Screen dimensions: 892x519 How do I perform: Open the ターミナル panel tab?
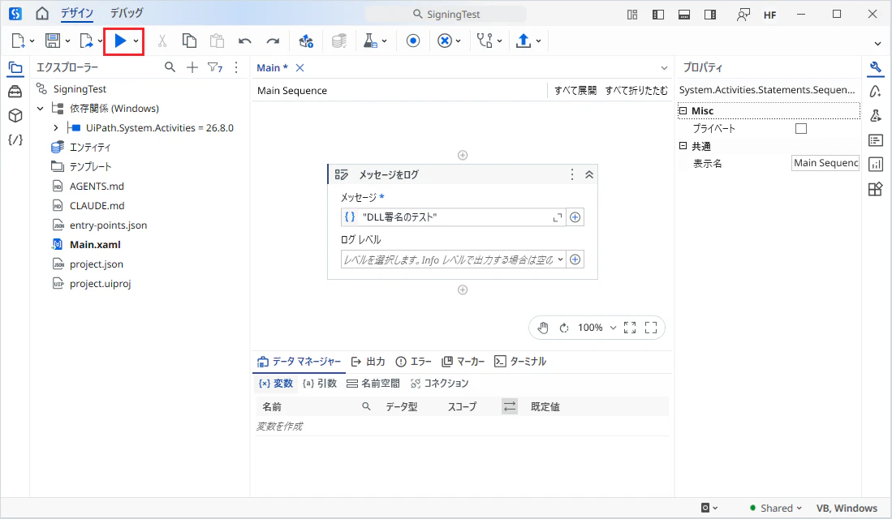pyautogui.click(x=520, y=362)
